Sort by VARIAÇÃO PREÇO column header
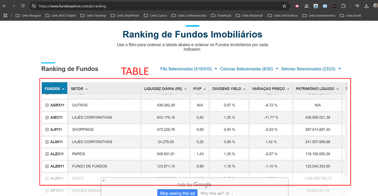The image size is (378, 196). point(271,89)
